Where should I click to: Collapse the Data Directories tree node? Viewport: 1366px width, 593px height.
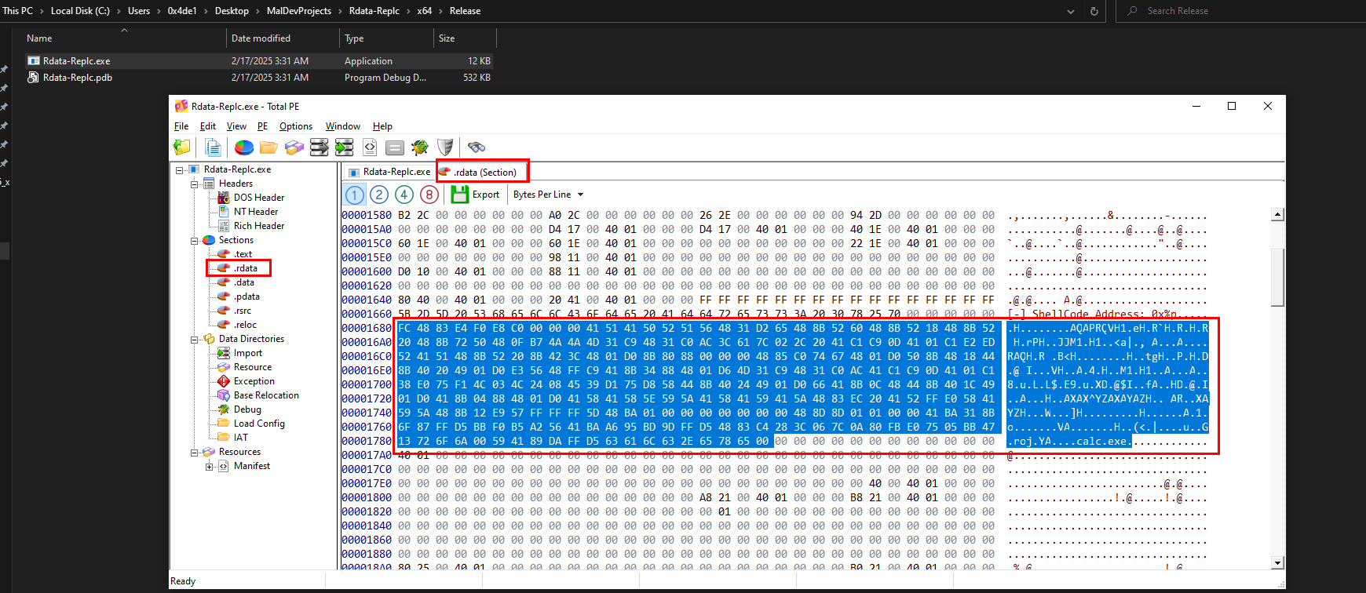(x=195, y=339)
